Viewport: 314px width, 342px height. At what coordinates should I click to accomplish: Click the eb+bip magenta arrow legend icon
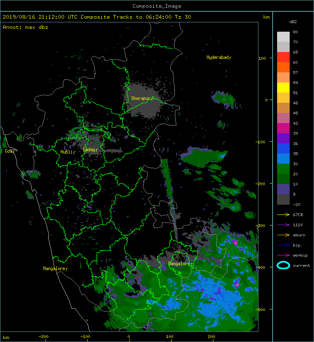click(283, 255)
